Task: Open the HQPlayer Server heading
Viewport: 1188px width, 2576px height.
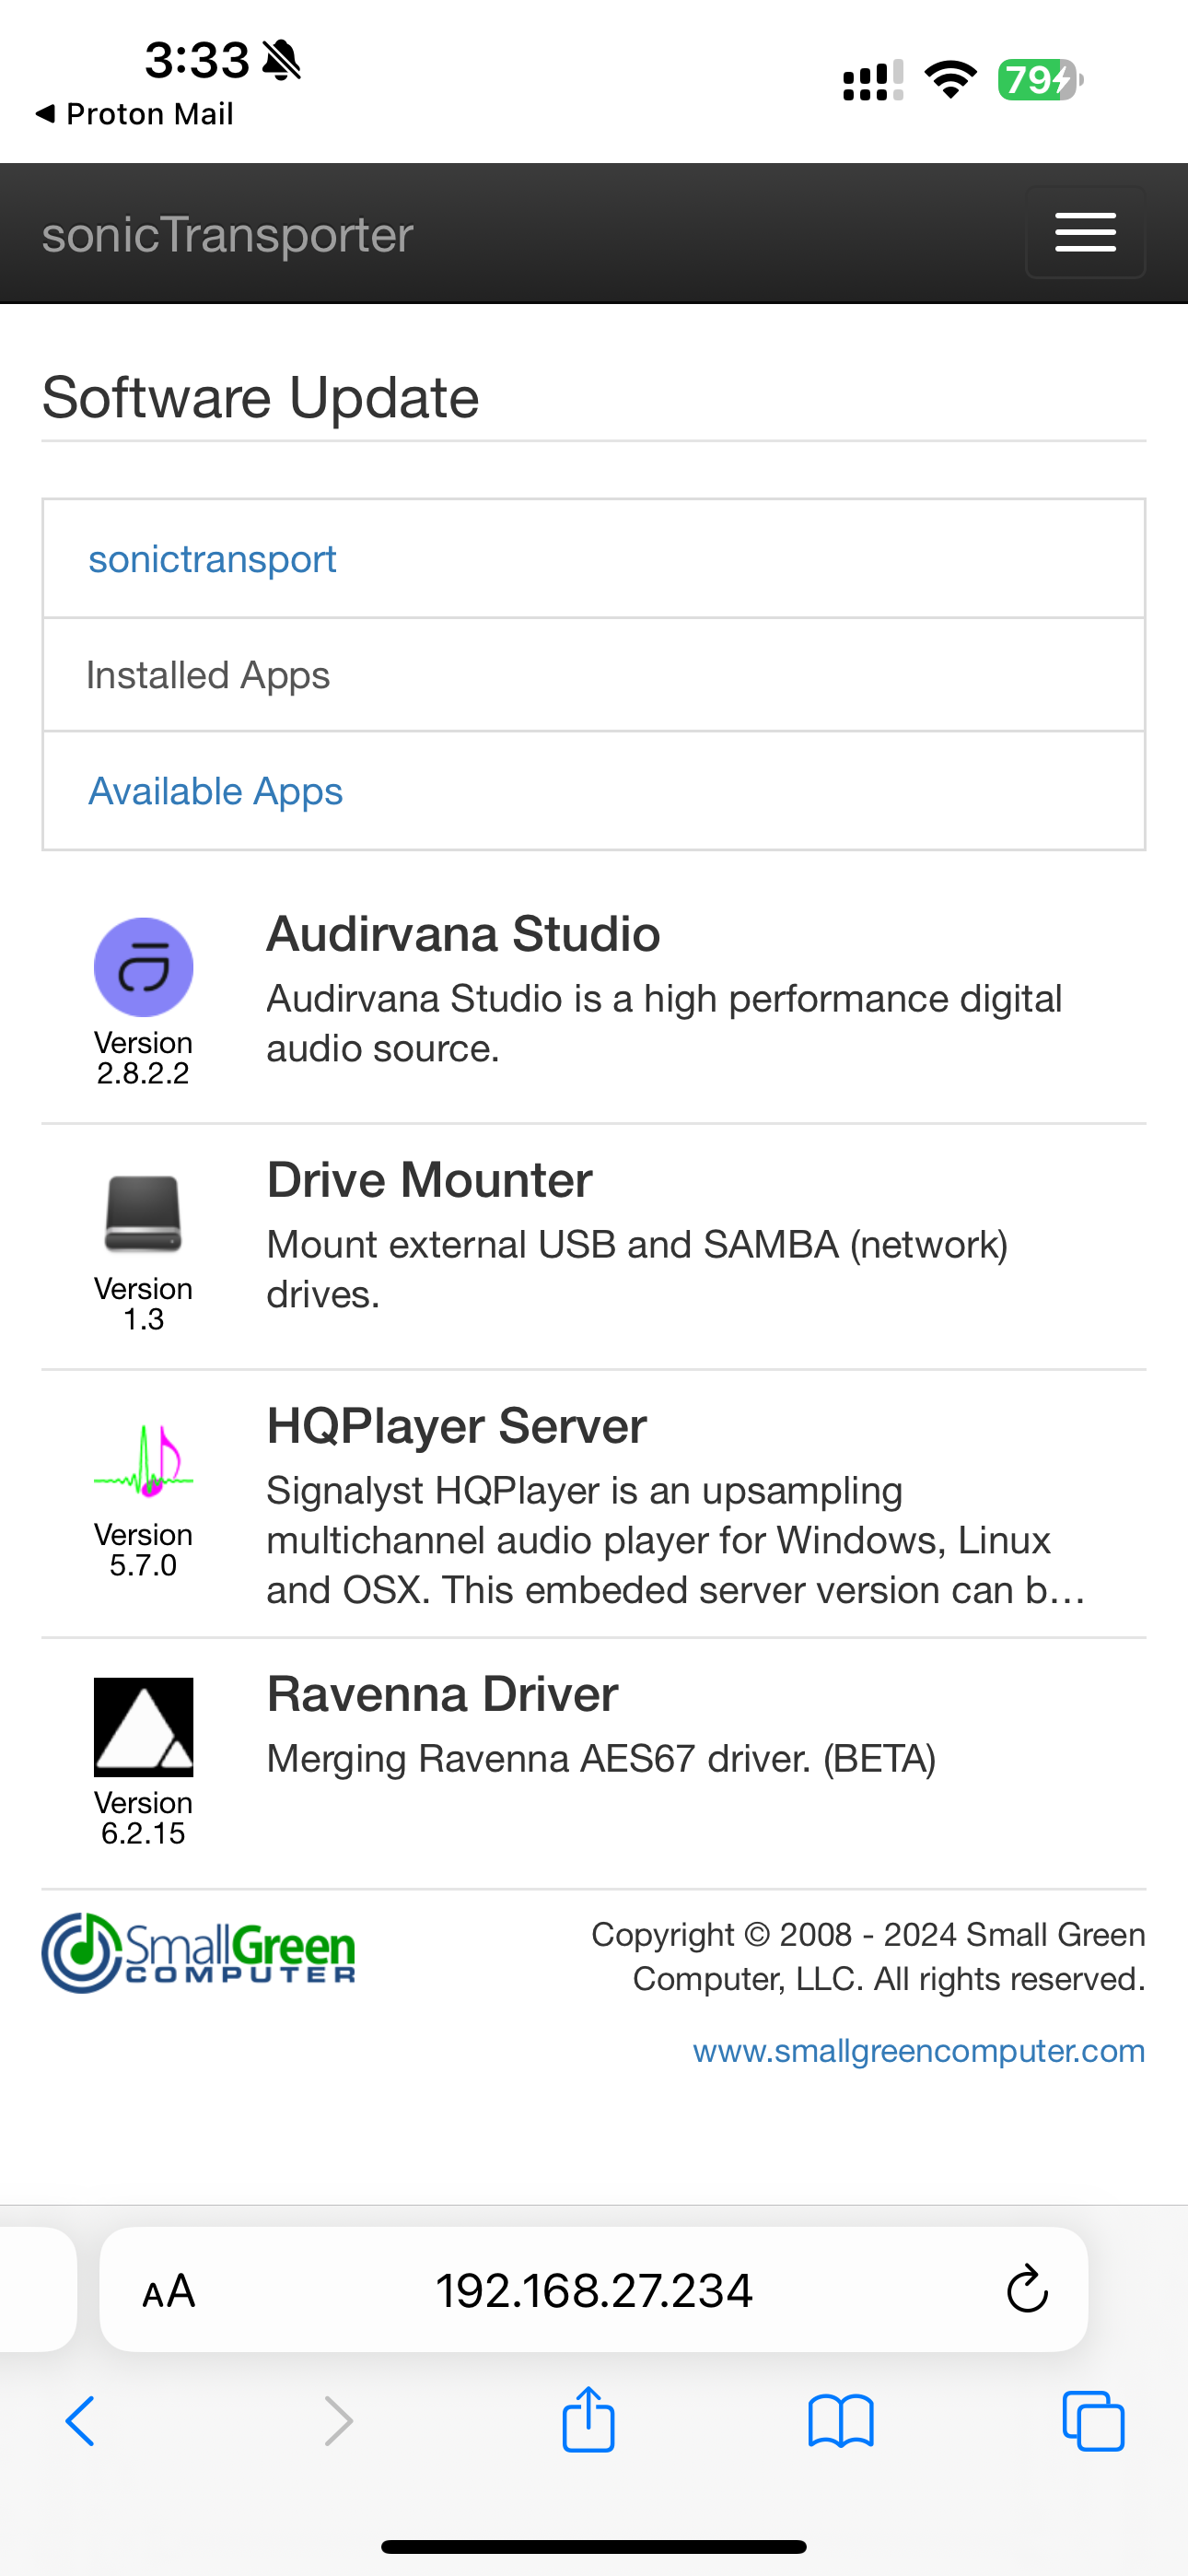Action: pyautogui.click(x=456, y=1426)
